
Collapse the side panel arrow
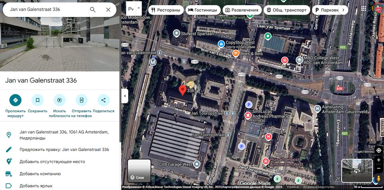(x=125, y=96)
